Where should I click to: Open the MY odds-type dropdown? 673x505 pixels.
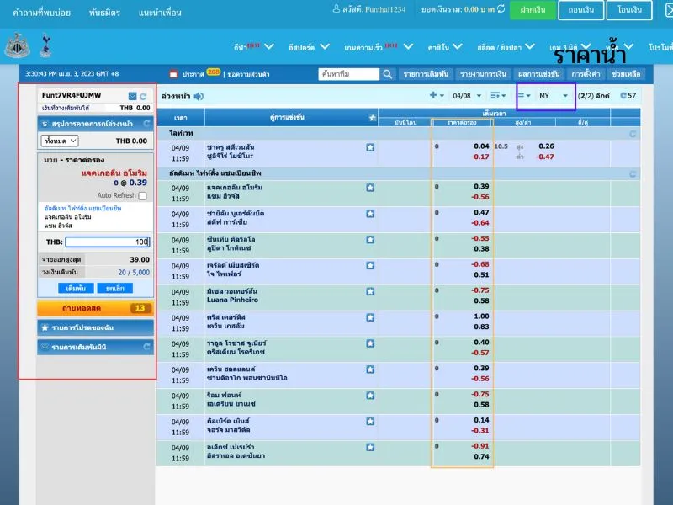click(x=554, y=96)
